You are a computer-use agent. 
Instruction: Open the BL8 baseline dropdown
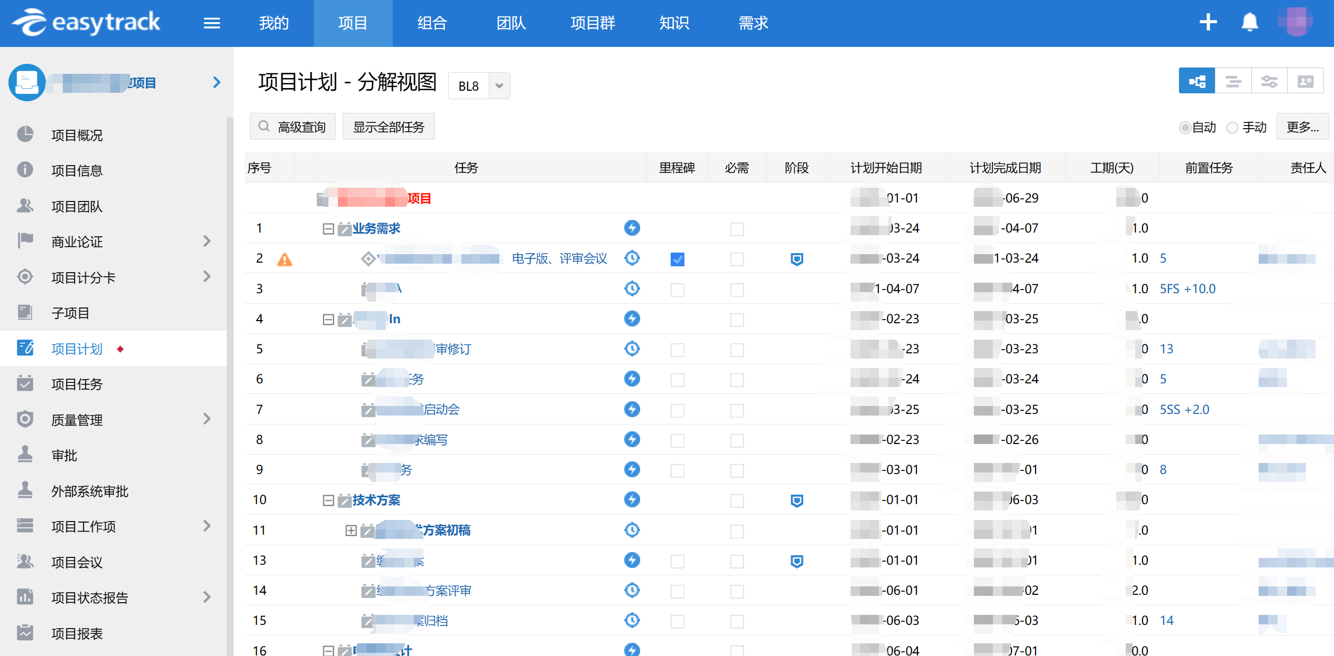(x=499, y=86)
